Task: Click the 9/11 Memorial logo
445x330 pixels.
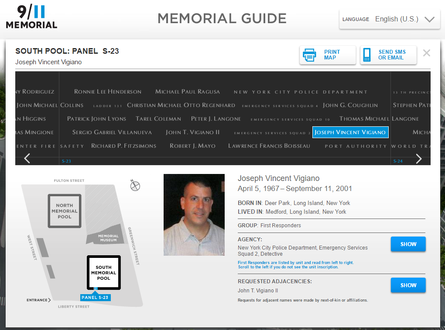Action: pos(31,17)
